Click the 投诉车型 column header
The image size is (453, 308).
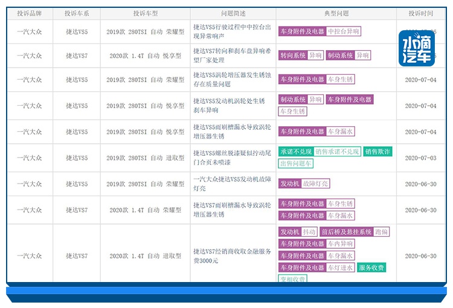click(146, 13)
